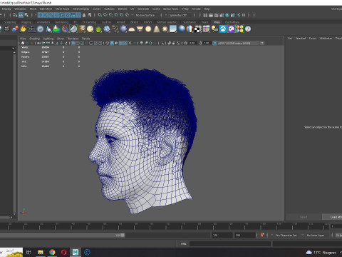This screenshot has height=257, width=342.
Task: Toggle the teal color management icon in viewport bar
Action: pos(214,43)
